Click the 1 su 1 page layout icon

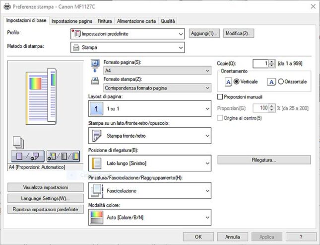pos(95,108)
